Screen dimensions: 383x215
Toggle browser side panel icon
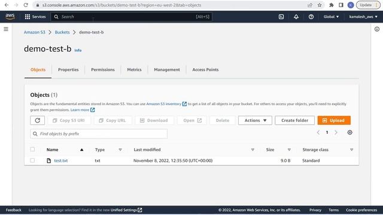pos(341,5)
